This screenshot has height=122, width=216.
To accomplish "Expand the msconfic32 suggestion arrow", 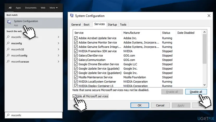I will (x=58, y=49).
